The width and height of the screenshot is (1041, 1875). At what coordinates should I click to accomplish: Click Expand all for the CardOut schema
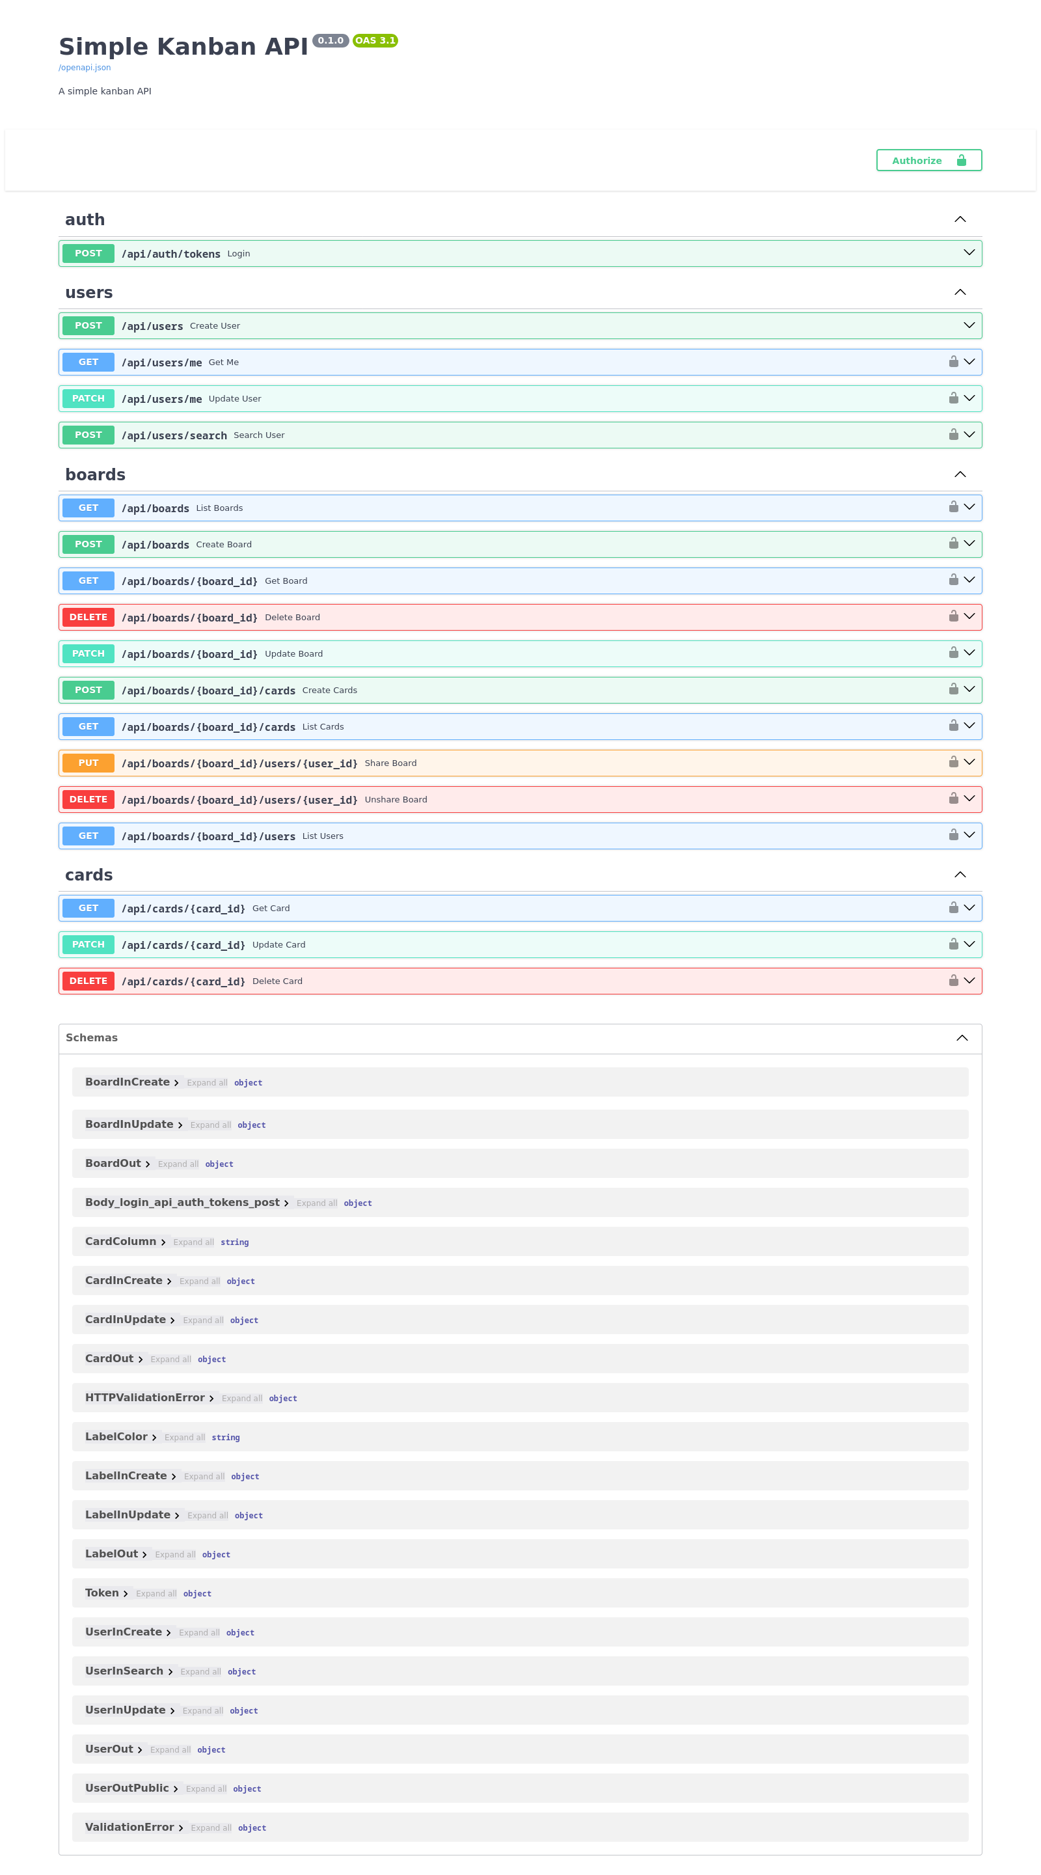point(170,1359)
